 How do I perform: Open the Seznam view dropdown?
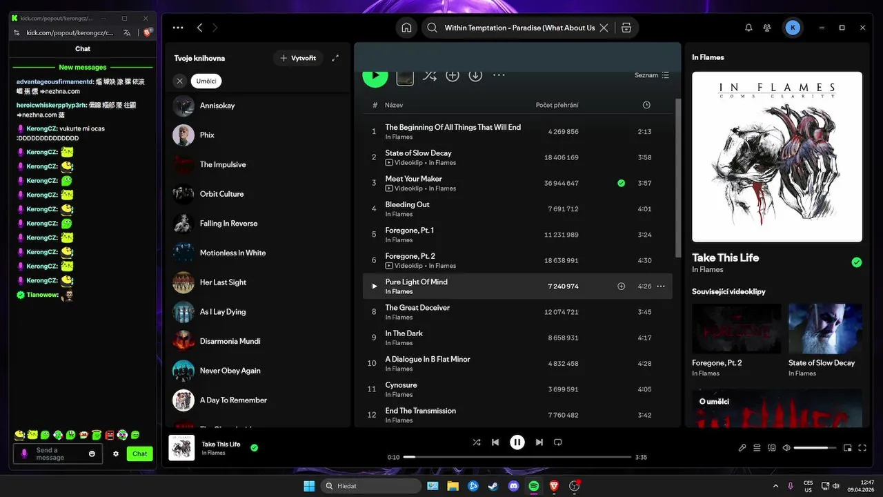[652, 75]
